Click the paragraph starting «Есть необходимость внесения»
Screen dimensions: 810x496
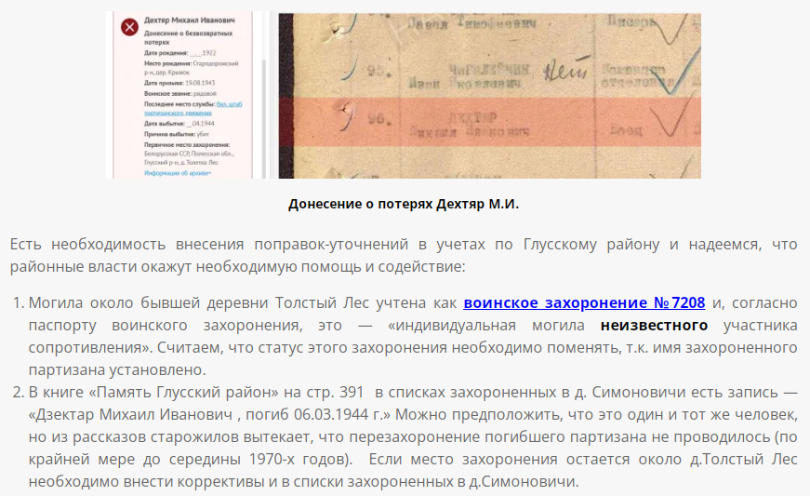click(404, 255)
